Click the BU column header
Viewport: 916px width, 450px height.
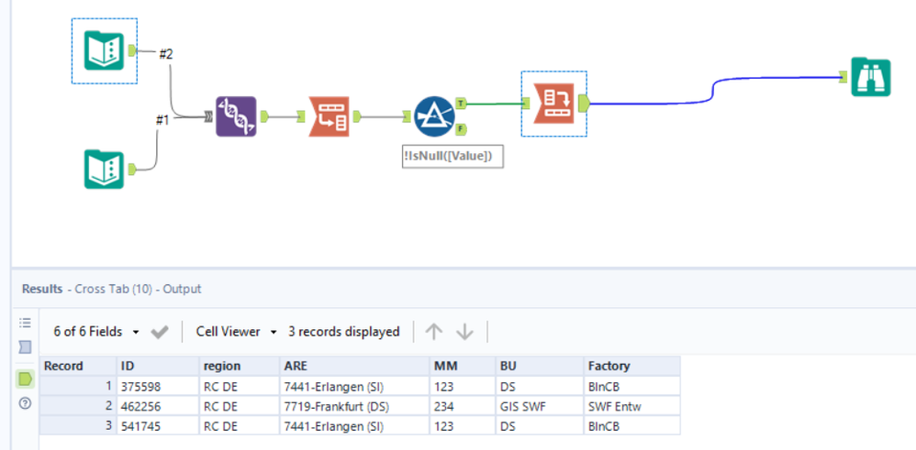pos(540,366)
